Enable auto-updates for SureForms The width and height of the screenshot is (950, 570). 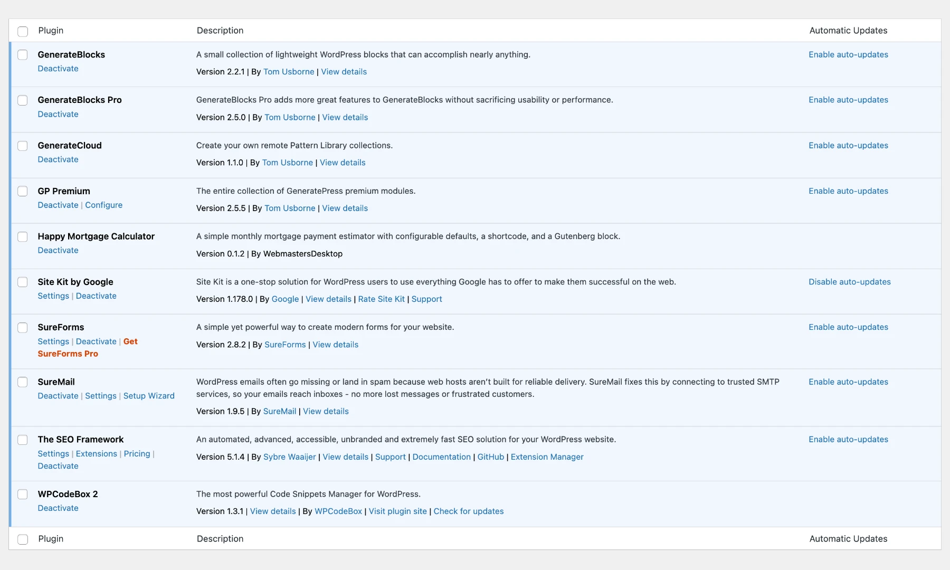(848, 327)
